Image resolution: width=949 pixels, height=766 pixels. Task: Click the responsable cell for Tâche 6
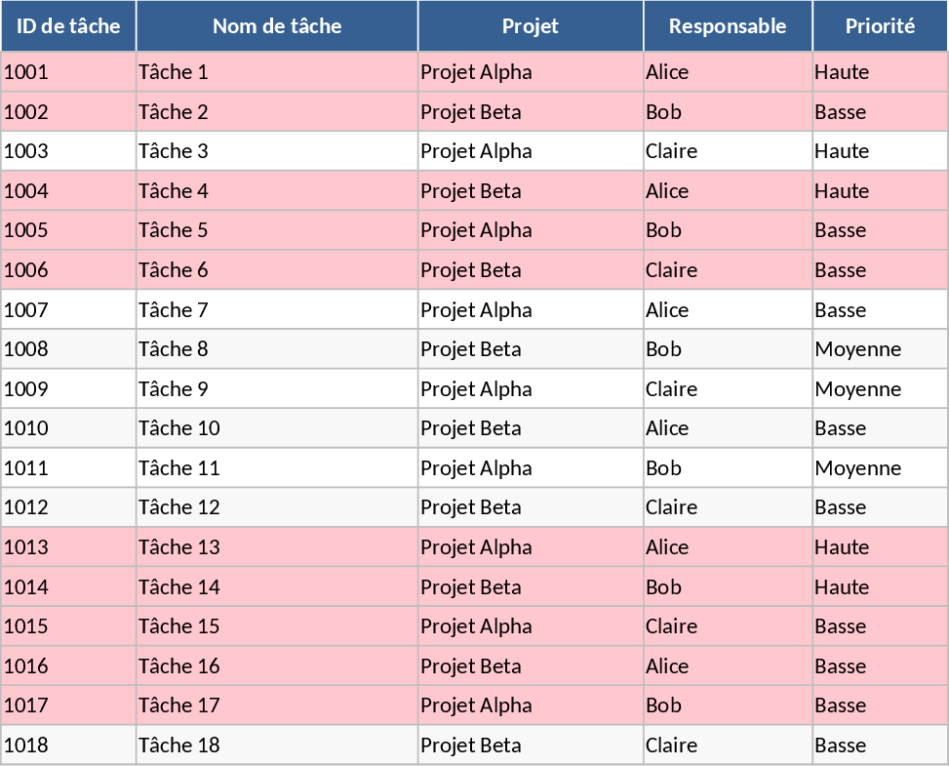[728, 270]
